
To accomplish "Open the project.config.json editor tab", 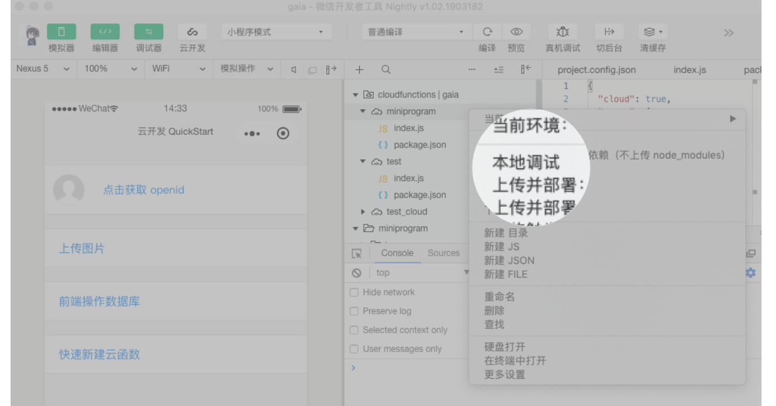I will pos(596,70).
